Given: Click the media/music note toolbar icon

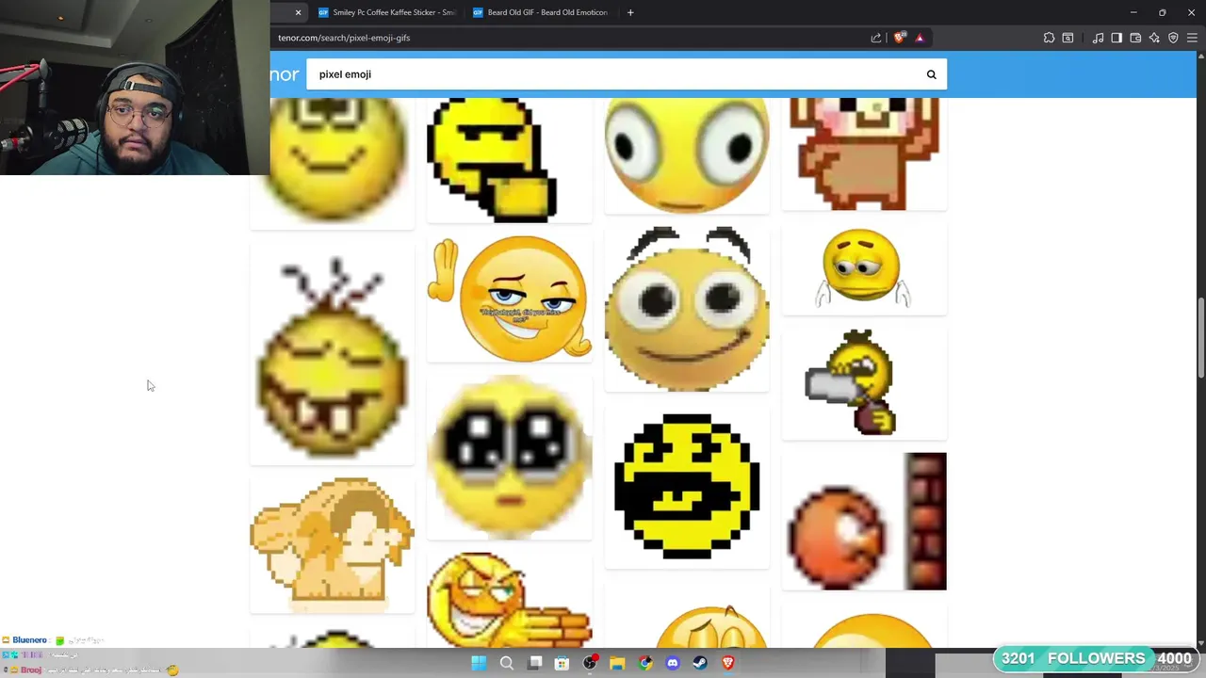Looking at the screenshot, I should pyautogui.click(x=1098, y=38).
